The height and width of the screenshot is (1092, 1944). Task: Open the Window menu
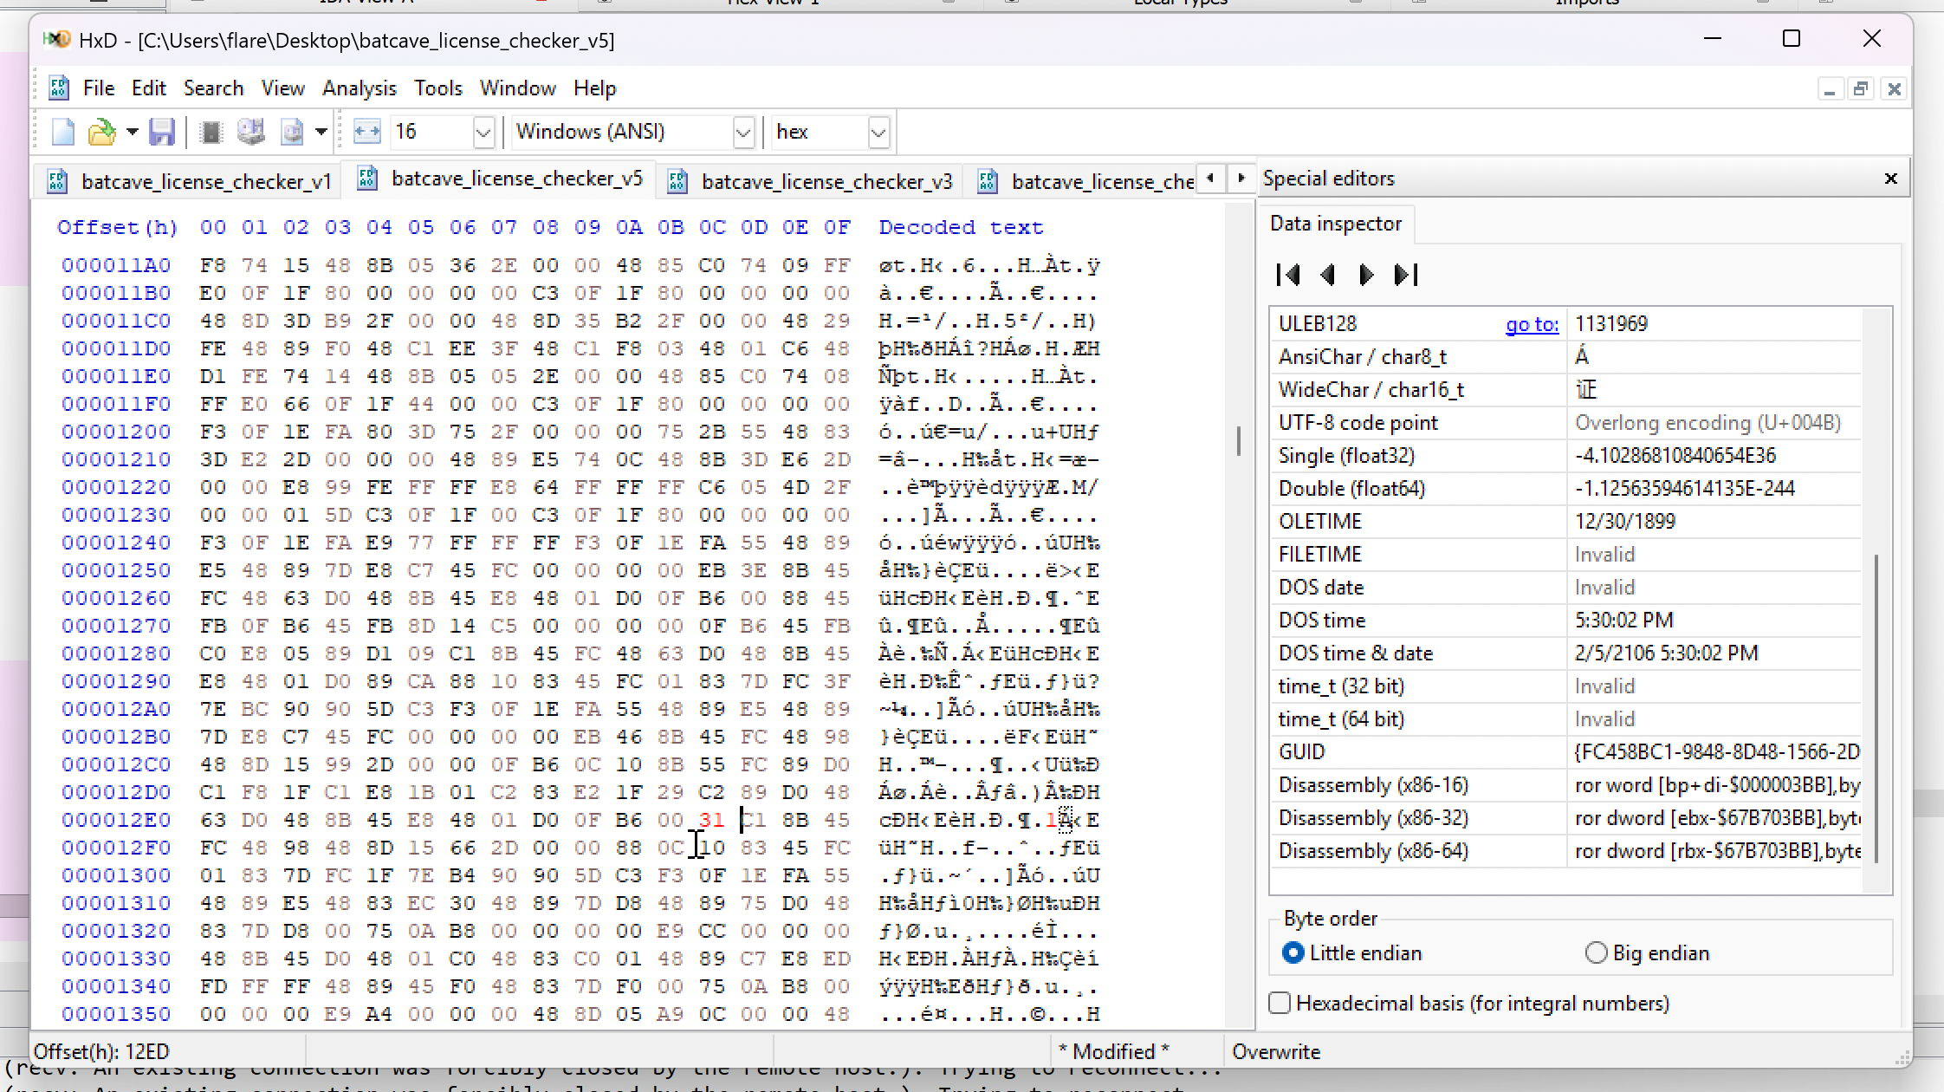point(518,88)
